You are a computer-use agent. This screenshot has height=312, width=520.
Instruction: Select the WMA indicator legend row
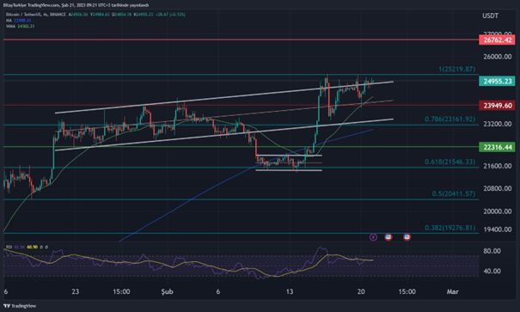[20, 26]
